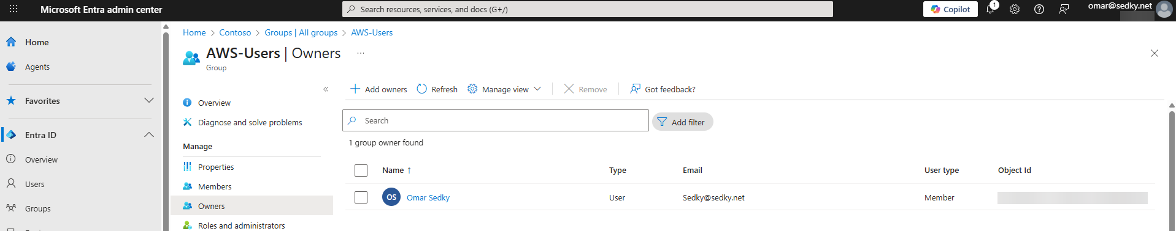
Task: Collapse the group resource menu chevron
Action: (326, 89)
